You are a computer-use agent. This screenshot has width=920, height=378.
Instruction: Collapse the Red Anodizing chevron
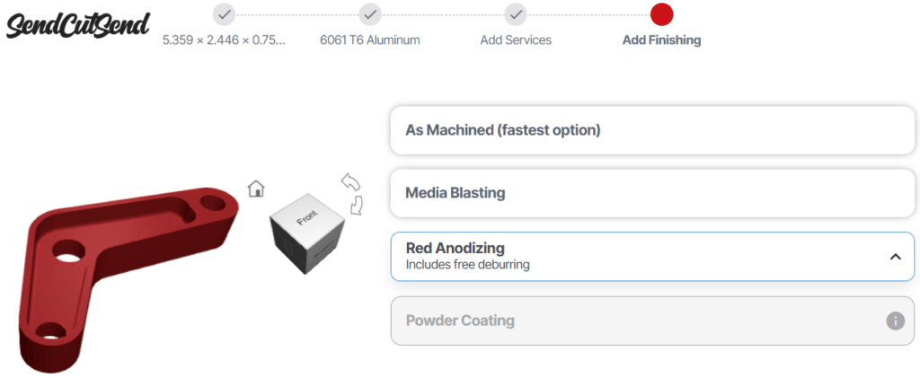895,256
